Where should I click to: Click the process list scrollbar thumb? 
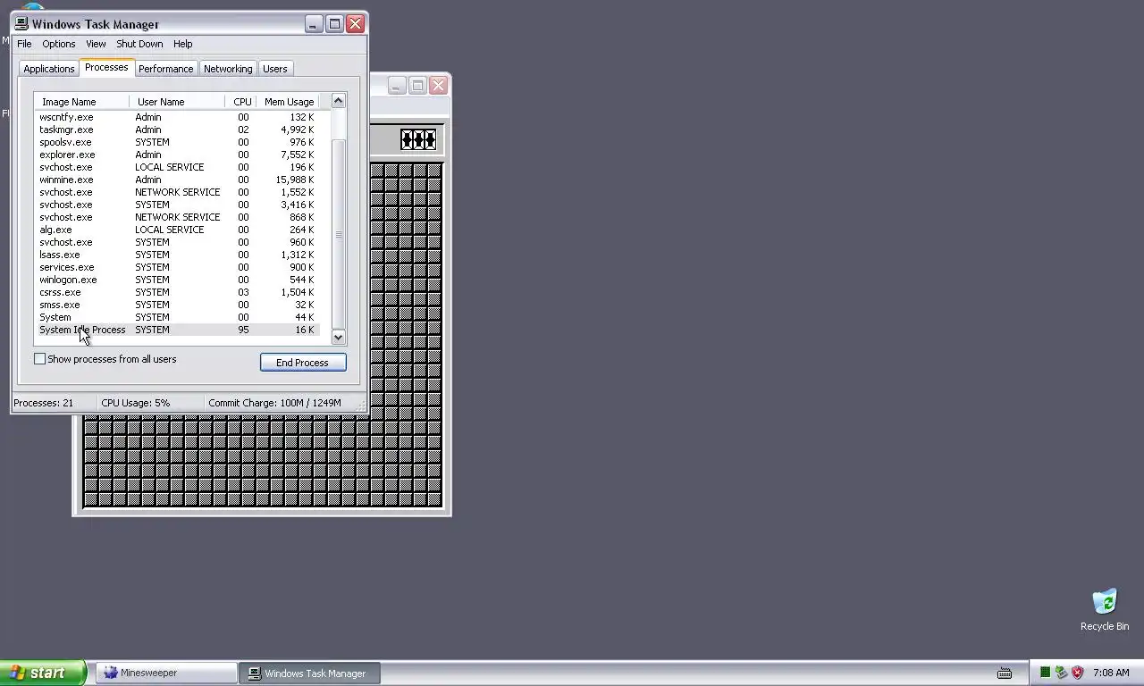[x=338, y=234]
